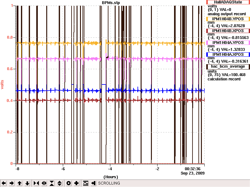This screenshot has width=250, height=187.
Task: Select the HallADAQState curve in the legend
Action: [x=228, y=2]
